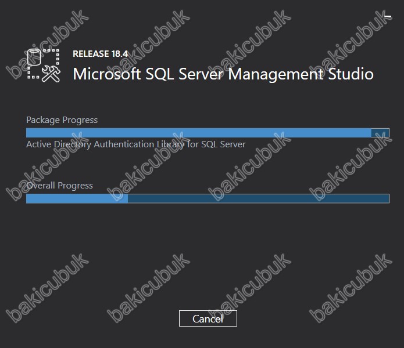Screen dimensions: 404x348
Task: Click the word Management in the title
Action: 276,75
